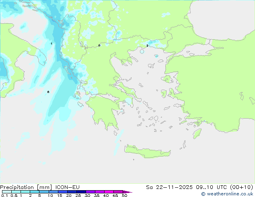
Task: Click the 'Precipitation' title word
Action: tap(17, 187)
